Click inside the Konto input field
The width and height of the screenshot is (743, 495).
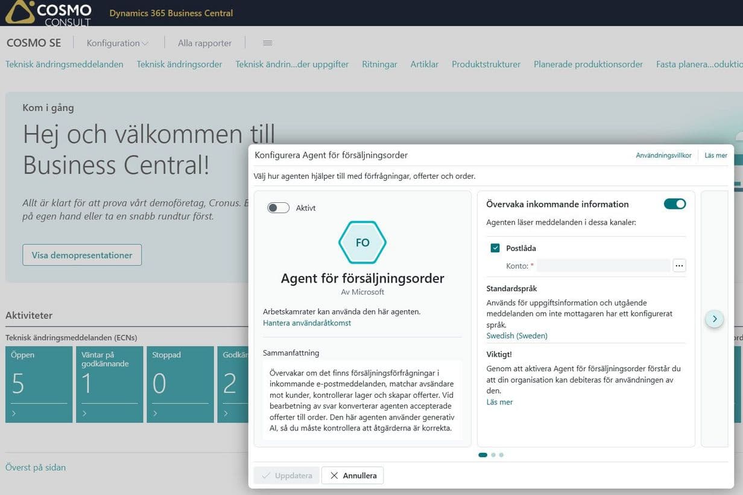coord(603,265)
